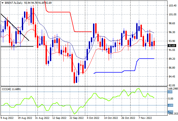This screenshot has height=121, width=178.
Task: Select the CCI(40) indicator label
Action: [x=6, y=89]
